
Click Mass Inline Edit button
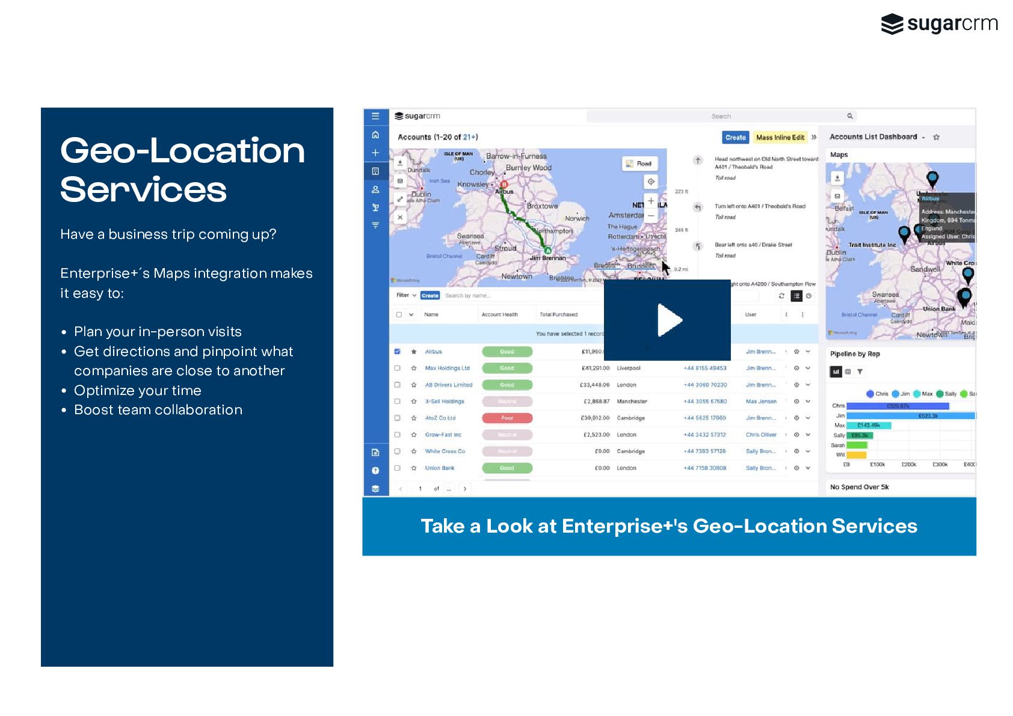pos(780,138)
